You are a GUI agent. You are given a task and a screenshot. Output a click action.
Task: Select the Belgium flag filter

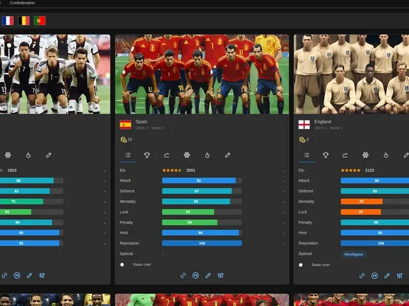pos(24,21)
